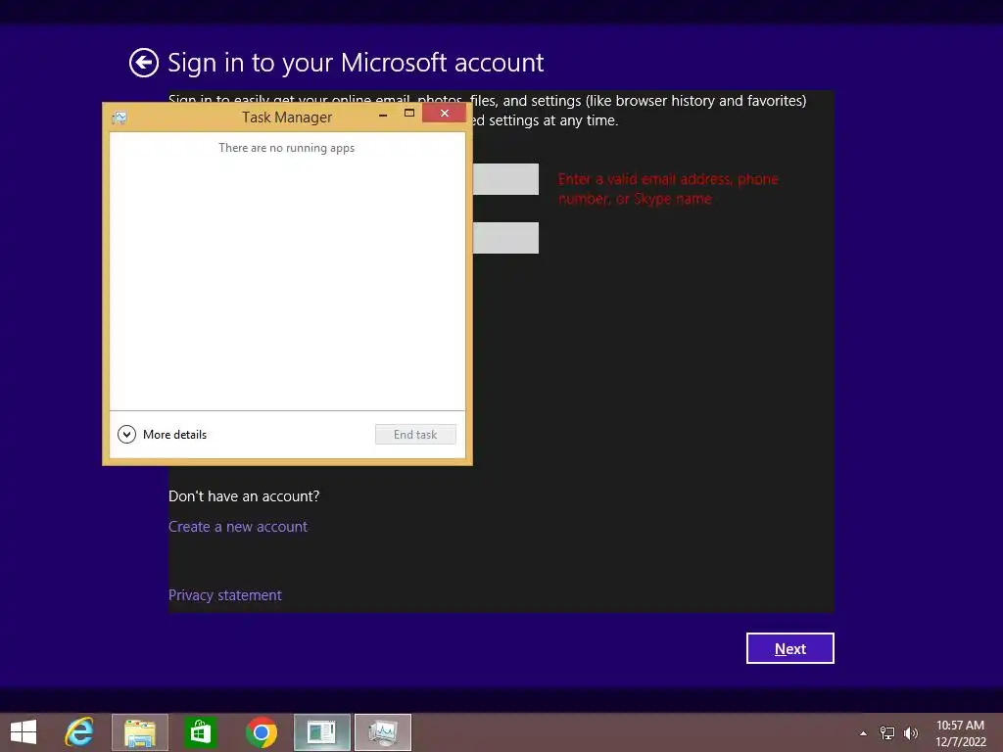Open Windows Store from taskbar

(200, 732)
